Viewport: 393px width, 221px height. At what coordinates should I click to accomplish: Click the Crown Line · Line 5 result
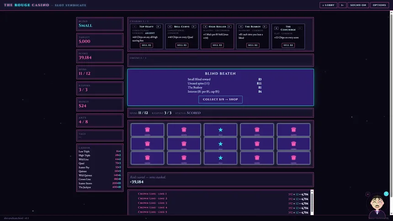pyautogui.click(x=223, y=212)
